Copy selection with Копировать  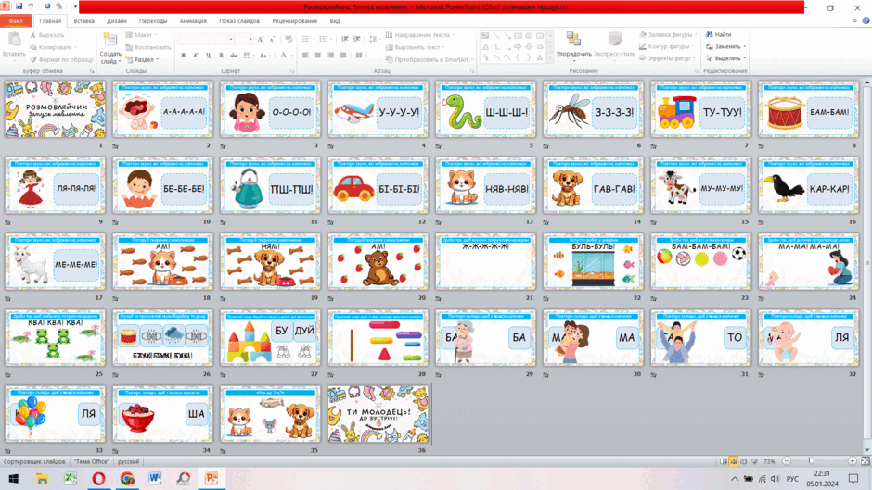pyautogui.click(x=53, y=47)
